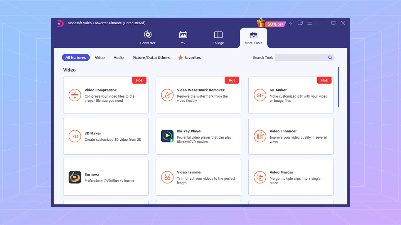The height and width of the screenshot is (225, 401).
Task: Click "Powerful video player" description text
Action: [x=204, y=139]
